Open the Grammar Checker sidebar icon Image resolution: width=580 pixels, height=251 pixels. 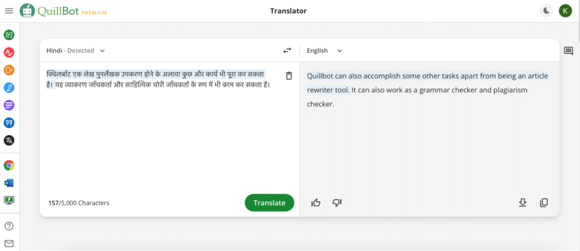tap(9, 53)
